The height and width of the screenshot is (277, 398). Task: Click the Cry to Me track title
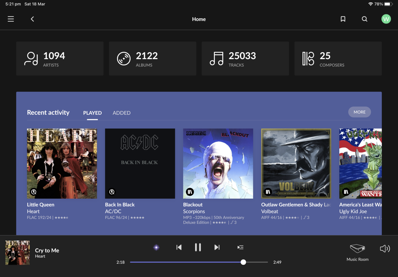click(47, 250)
